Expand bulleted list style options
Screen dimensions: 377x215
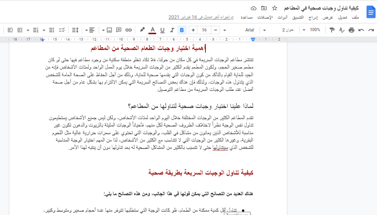pyautogui.click(x=44, y=30)
